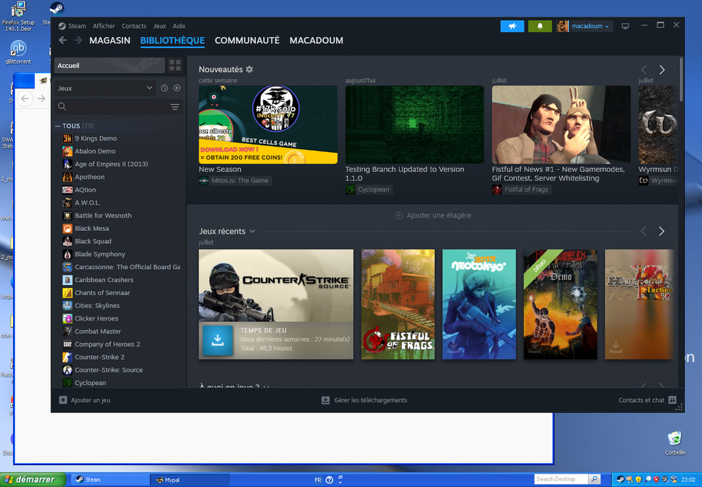Click the Contacts et chat icon

[x=672, y=400]
